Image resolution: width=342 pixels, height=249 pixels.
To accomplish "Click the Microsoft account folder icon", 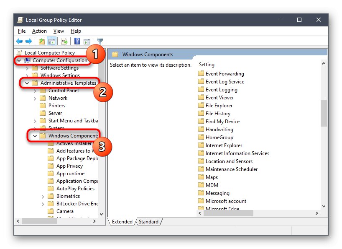I will [201, 201].
